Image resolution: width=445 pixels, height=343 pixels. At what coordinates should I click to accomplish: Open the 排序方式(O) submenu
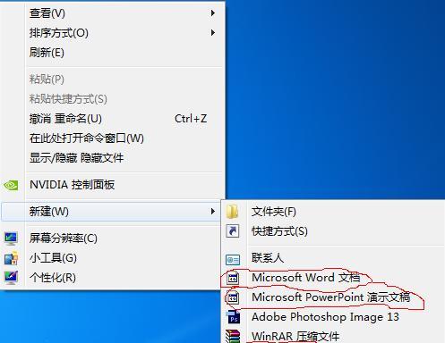(112, 33)
